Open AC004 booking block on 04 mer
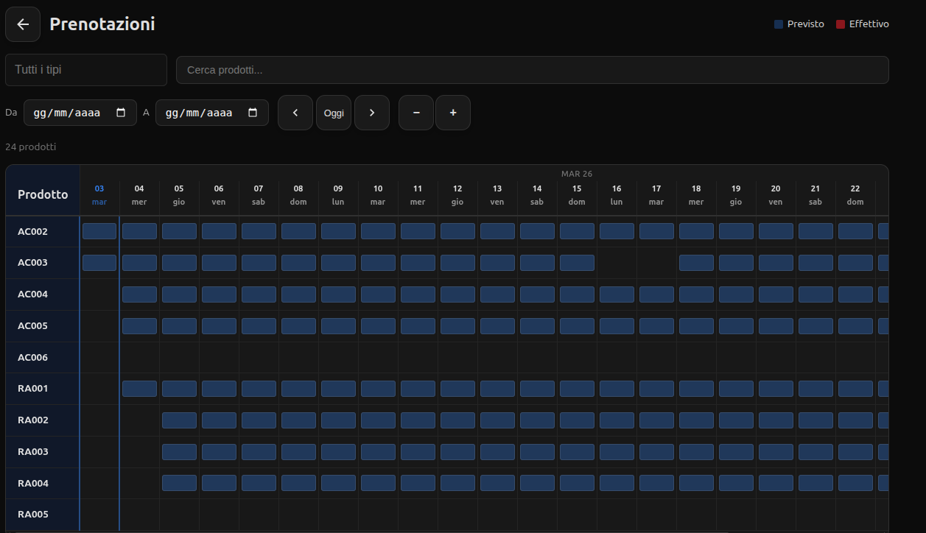Viewport: 926px width, 533px height. (x=139, y=294)
